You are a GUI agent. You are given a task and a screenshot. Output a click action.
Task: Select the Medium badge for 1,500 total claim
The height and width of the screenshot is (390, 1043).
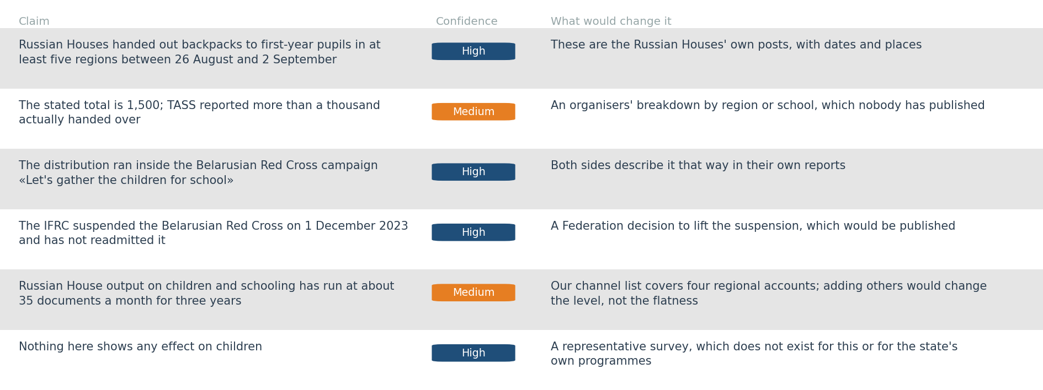tap(473, 112)
